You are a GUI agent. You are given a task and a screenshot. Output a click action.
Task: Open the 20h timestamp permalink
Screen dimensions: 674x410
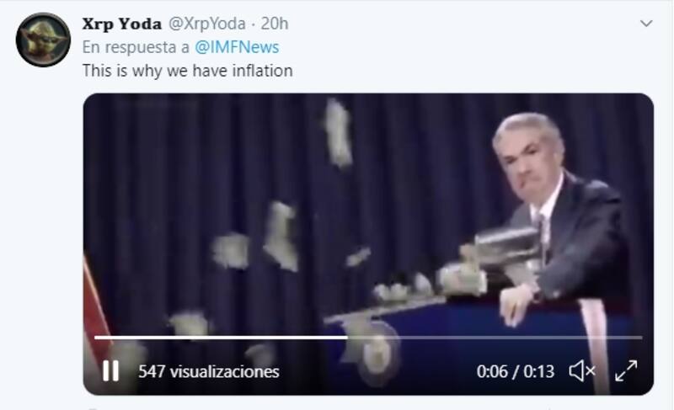click(x=275, y=24)
